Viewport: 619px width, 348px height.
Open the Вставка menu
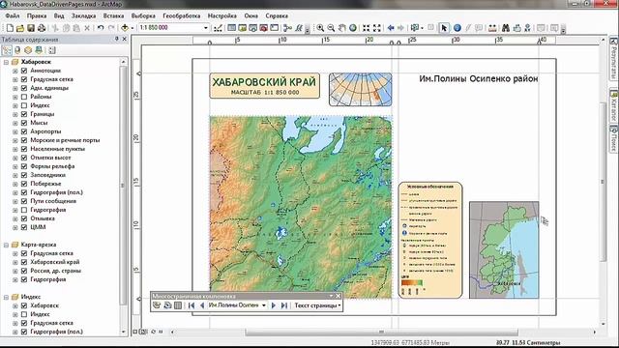[113, 15]
